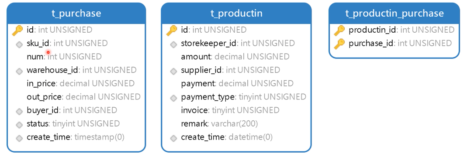Click the diamond icon beside sku_id
The image size is (464, 157).
click(x=19, y=44)
